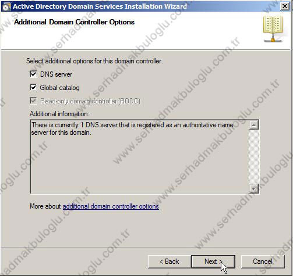Viewport: 293px width, 276px height.
Task: Click the DNS server label text
Action: pos(56,74)
